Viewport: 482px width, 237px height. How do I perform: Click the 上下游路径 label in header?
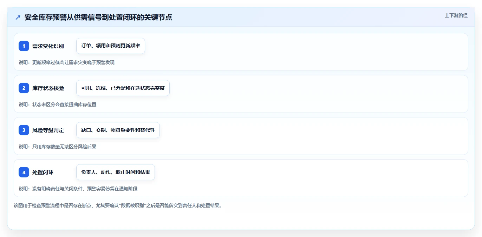(x=456, y=15)
